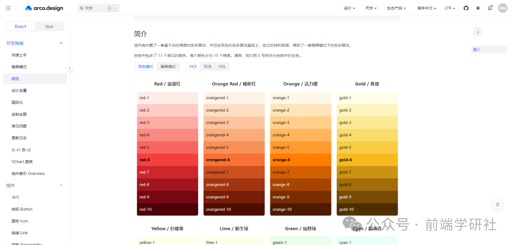Viewport: 513px width, 245px height.
Task: Click the arco.design logo
Action: (x=44, y=8)
